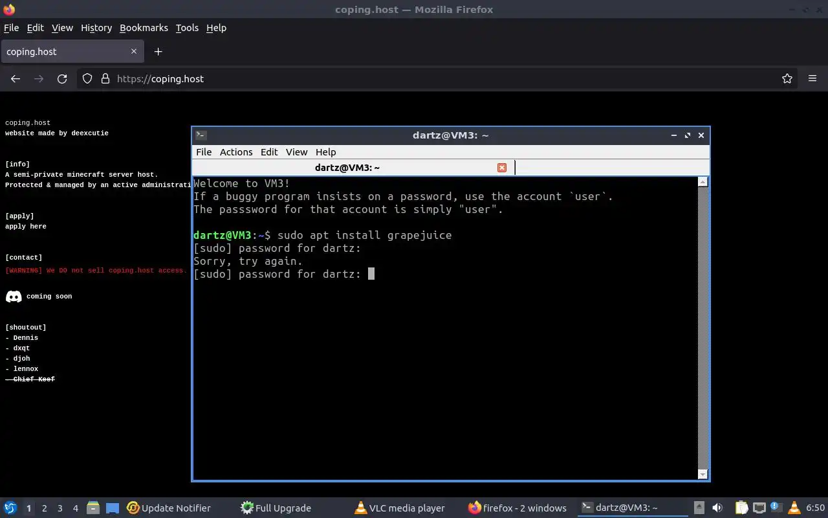The height and width of the screenshot is (518, 828).
Task: Switch to workspace 3
Action: tap(60, 508)
